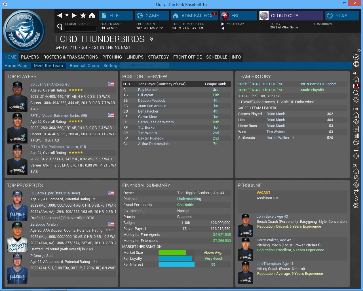363x291 pixels.
Task: Open the PITCHING tab
Action: point(112,57)
